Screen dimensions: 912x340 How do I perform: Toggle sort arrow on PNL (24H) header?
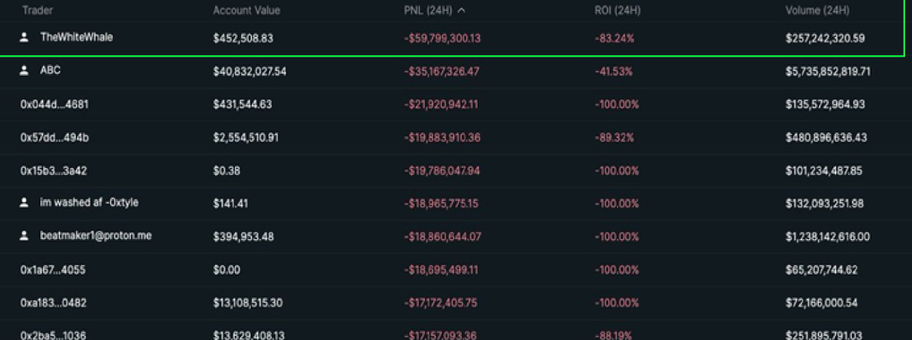pos(462,10)
